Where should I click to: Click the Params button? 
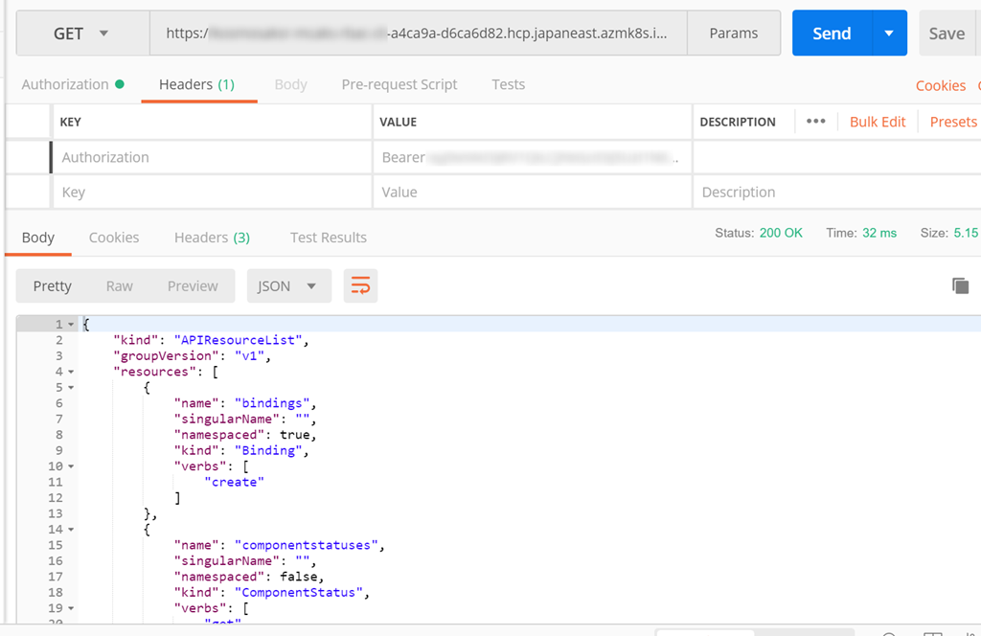click(x=733, y=34)
